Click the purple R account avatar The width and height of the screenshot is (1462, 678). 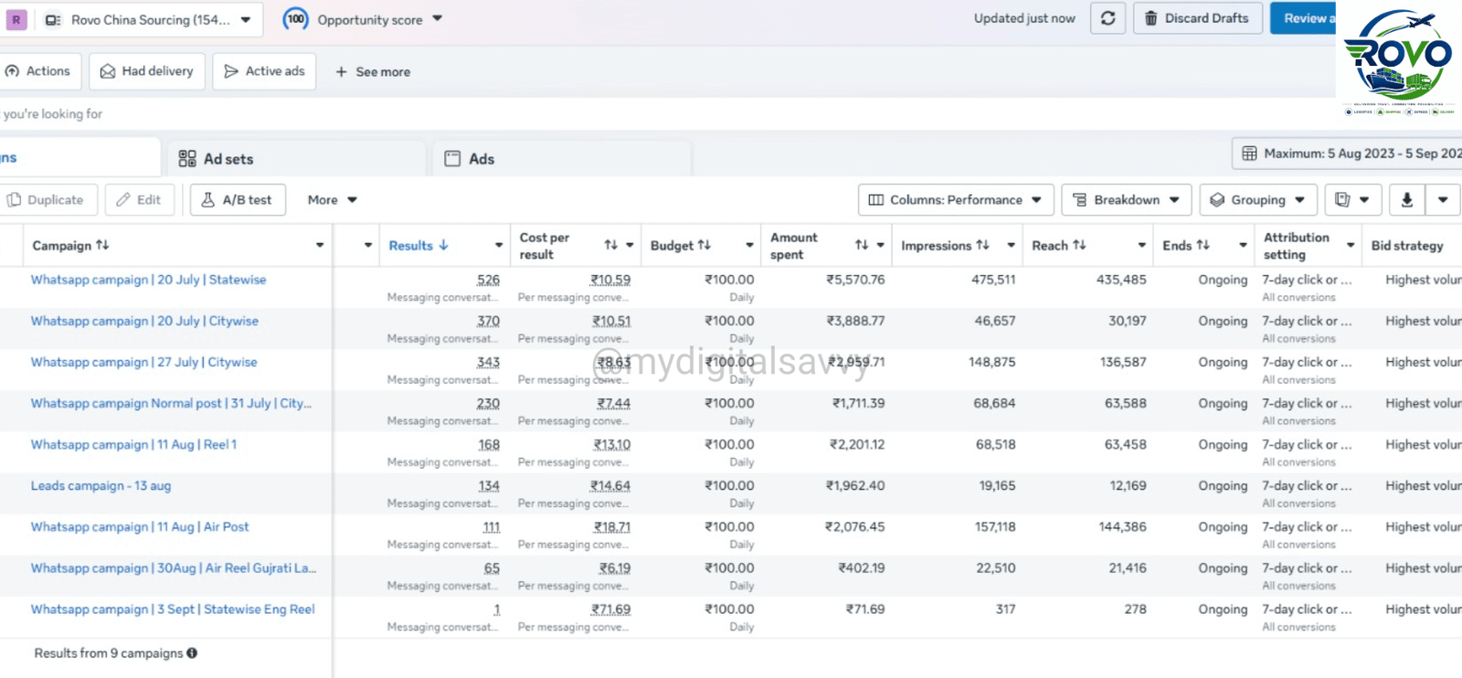[x=16, y=19]
